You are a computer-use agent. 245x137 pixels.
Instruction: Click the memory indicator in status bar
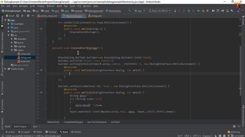click(237, 136)
